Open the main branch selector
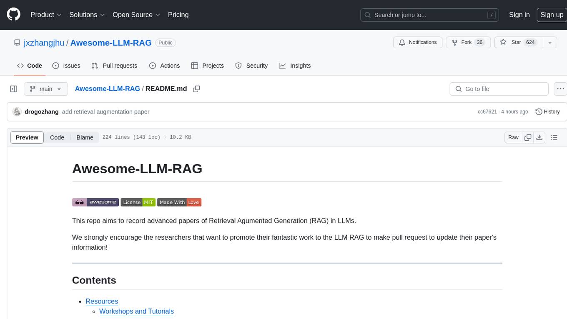The image size is (567, 319). coord(45,89)
